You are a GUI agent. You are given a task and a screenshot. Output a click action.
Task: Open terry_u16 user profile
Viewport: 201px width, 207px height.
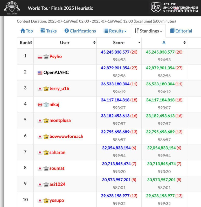59,88
